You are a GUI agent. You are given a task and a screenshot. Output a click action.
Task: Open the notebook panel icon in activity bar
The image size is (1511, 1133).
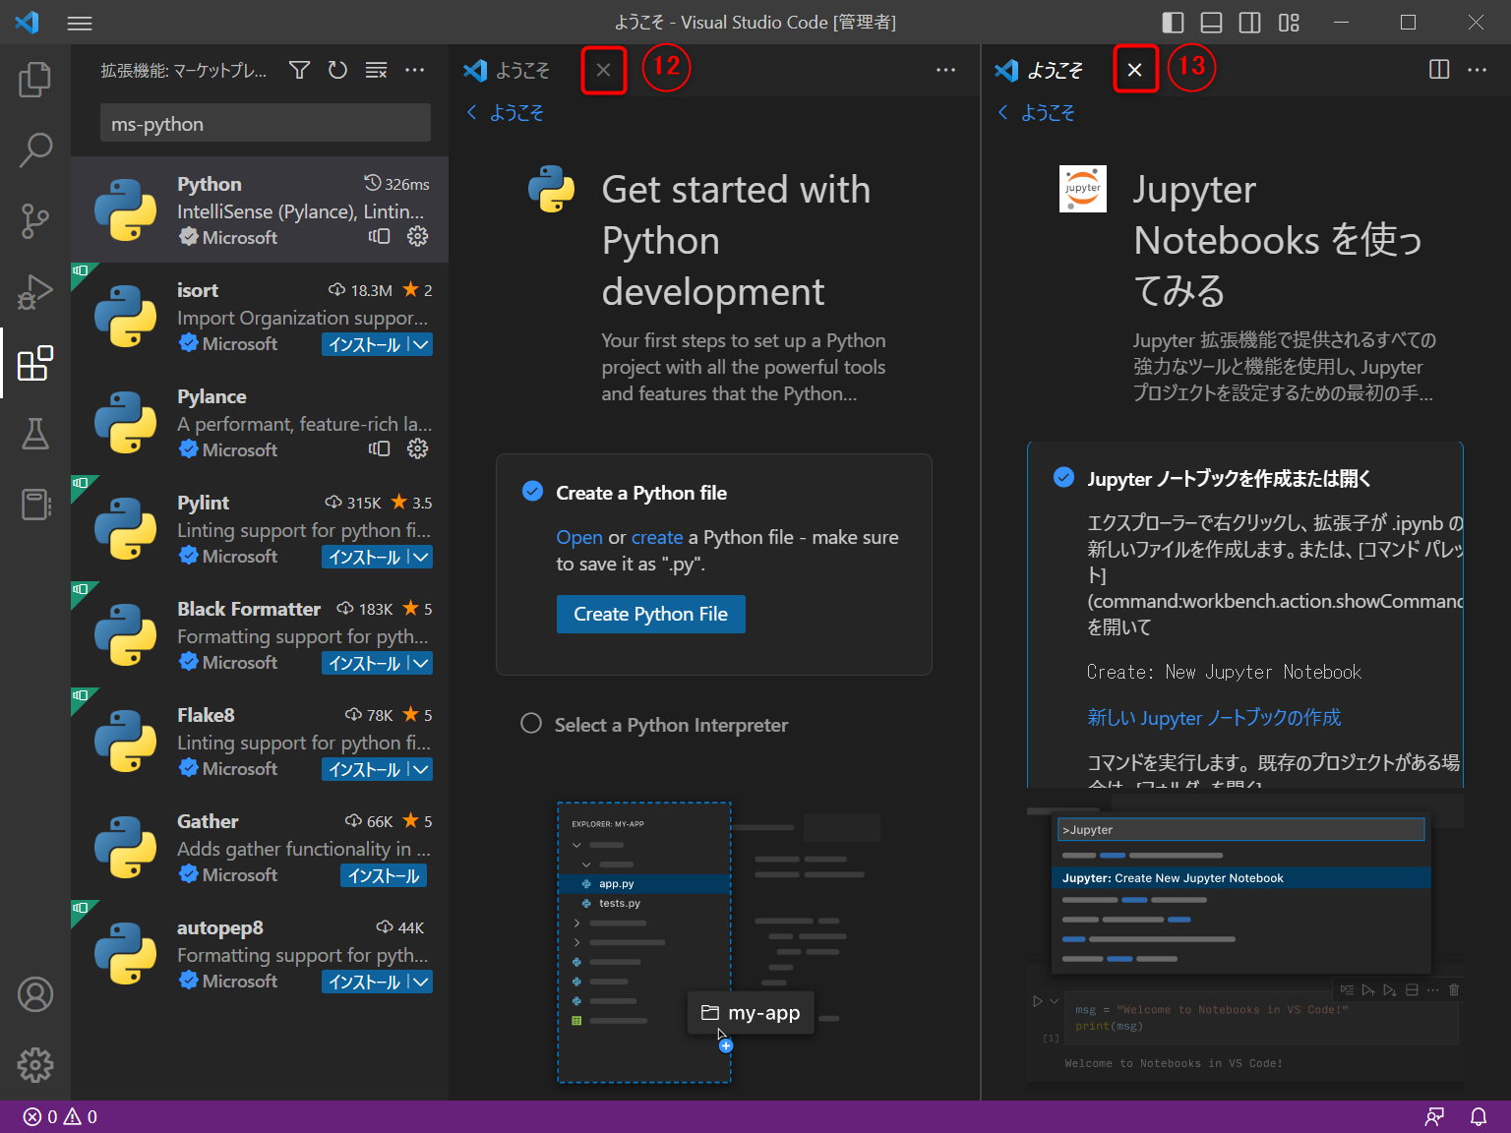(35, 505)
